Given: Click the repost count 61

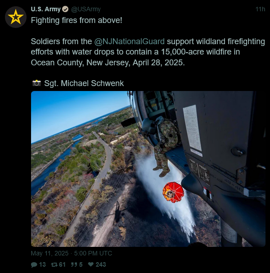Looking at the screenshot, I should 62,264.
